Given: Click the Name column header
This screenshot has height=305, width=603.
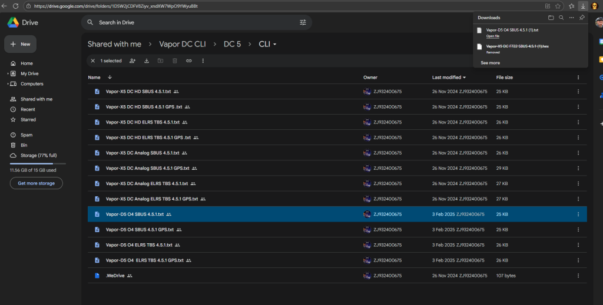Looking at the screenshot, I should coord(94,78).
